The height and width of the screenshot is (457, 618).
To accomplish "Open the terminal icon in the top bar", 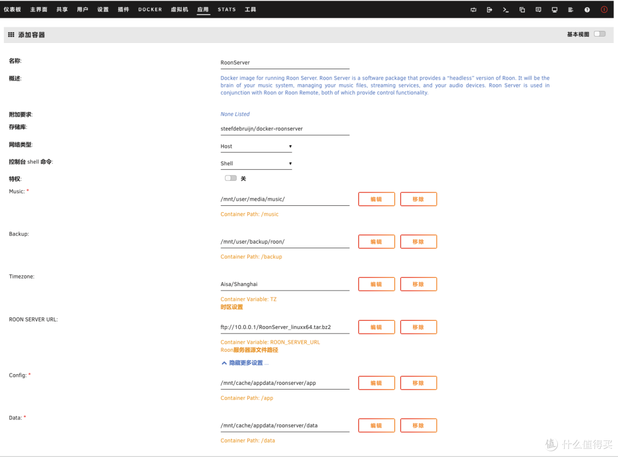I will (506, 10).
